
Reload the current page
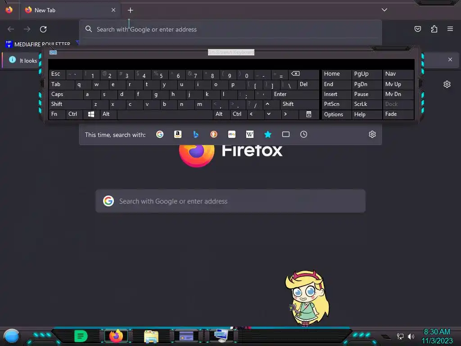[43, 29]
